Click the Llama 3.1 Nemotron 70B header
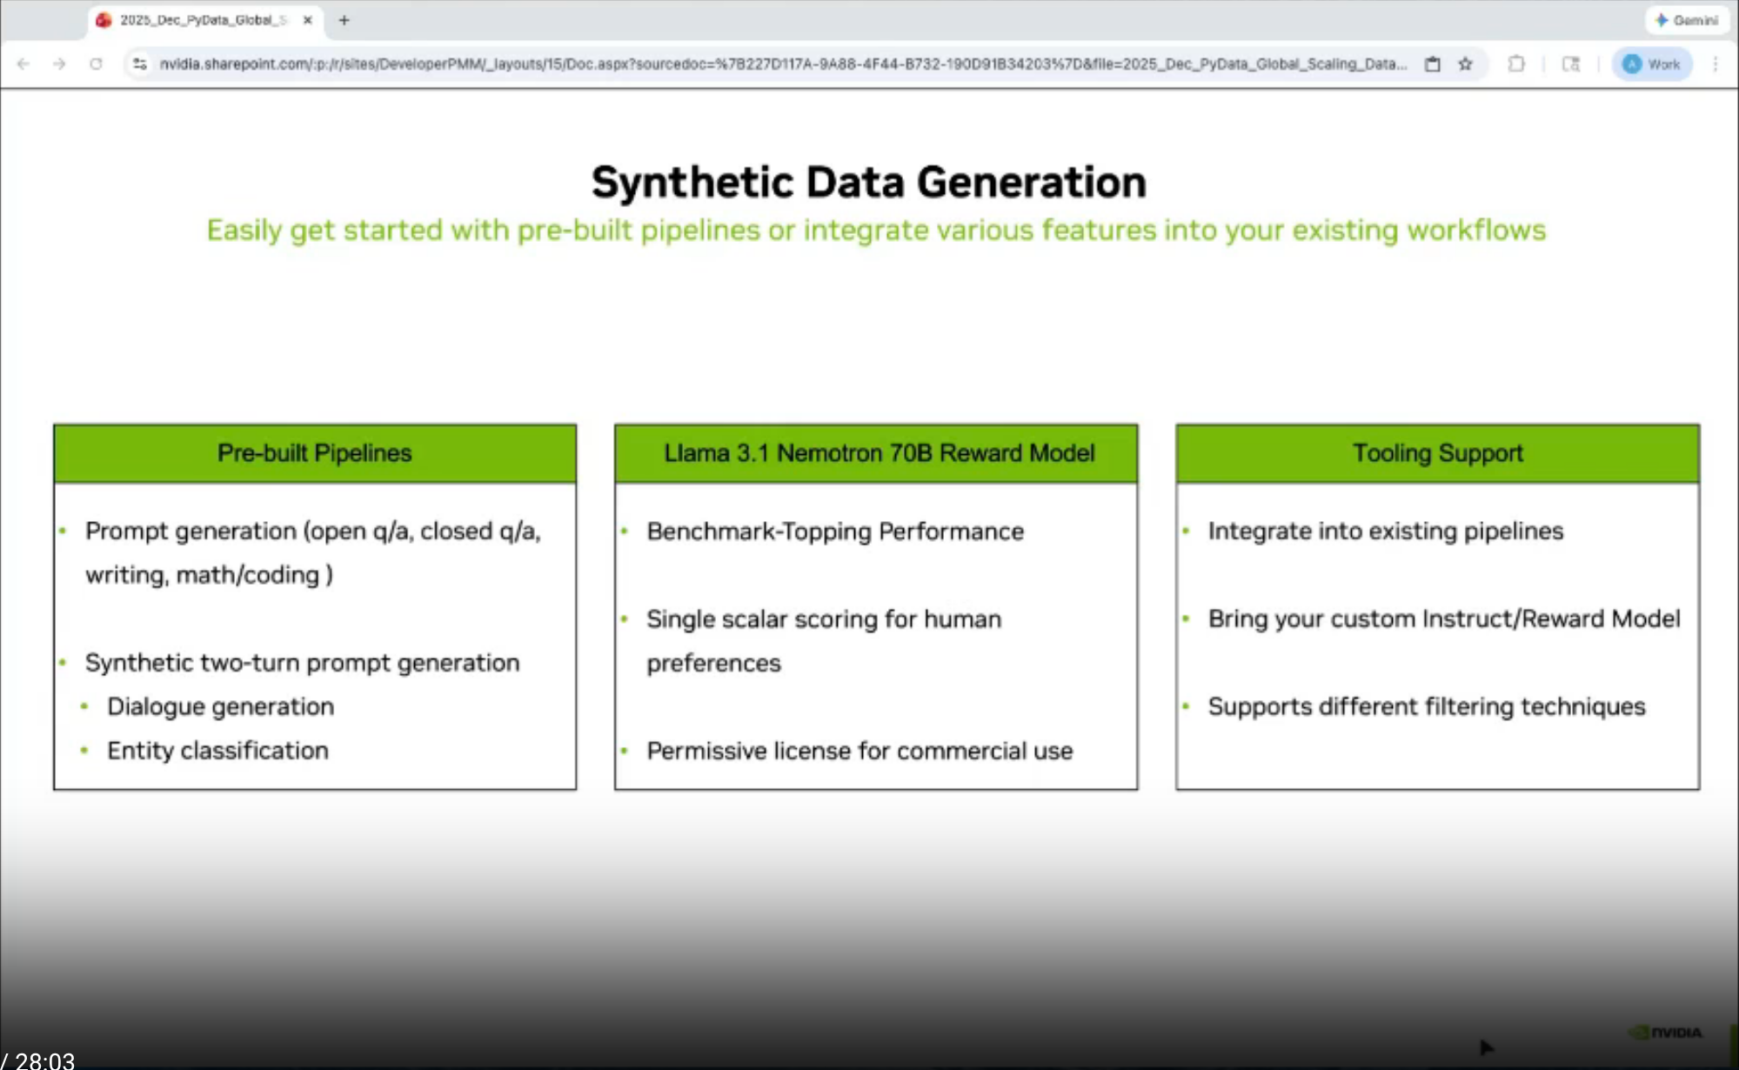 (876, 453)
